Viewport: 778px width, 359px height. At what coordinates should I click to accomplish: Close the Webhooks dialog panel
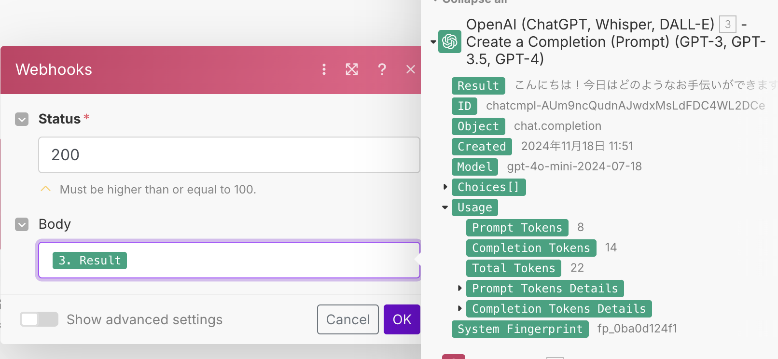(411, 69)
